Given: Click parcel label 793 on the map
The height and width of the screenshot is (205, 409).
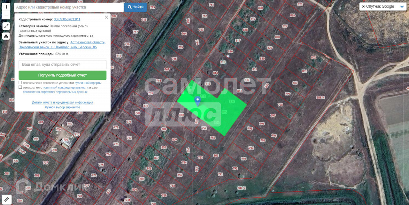Looking at the screenshot, I should [x=244, y=159].
